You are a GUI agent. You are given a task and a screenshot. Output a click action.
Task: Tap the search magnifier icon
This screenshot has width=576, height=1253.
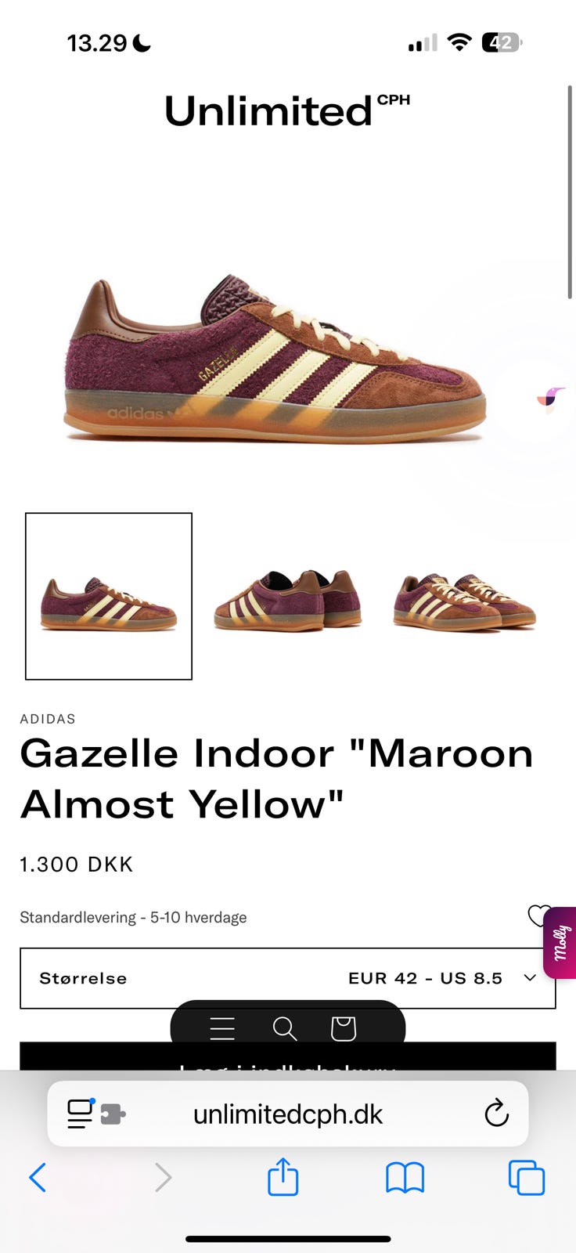pyautogui.click(x=285, y=1028)
